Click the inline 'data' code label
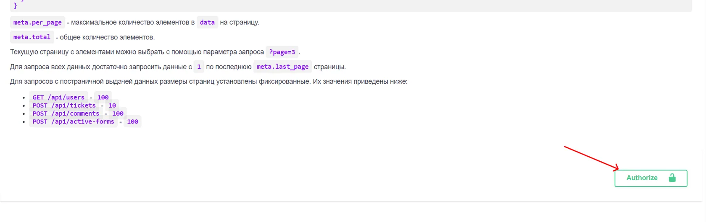 pos(207,23)
